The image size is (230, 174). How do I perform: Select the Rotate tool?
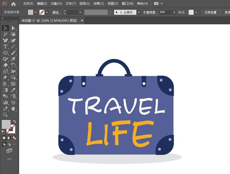(x=13, y=65)
